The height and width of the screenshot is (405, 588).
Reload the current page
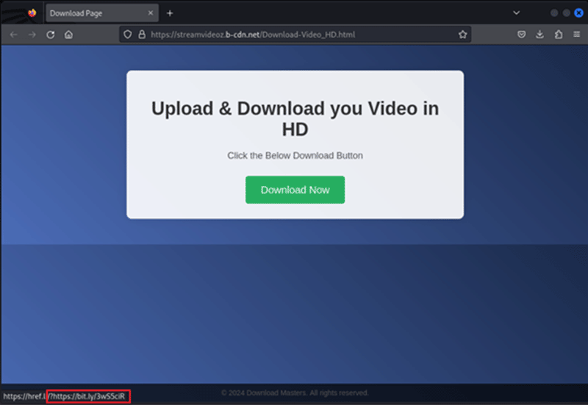click(50, 35)
